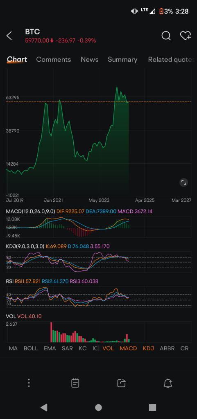Tap the RSI1:57.821 value
The width and height of the screenshot is (197, 419).
click(27, 281)
